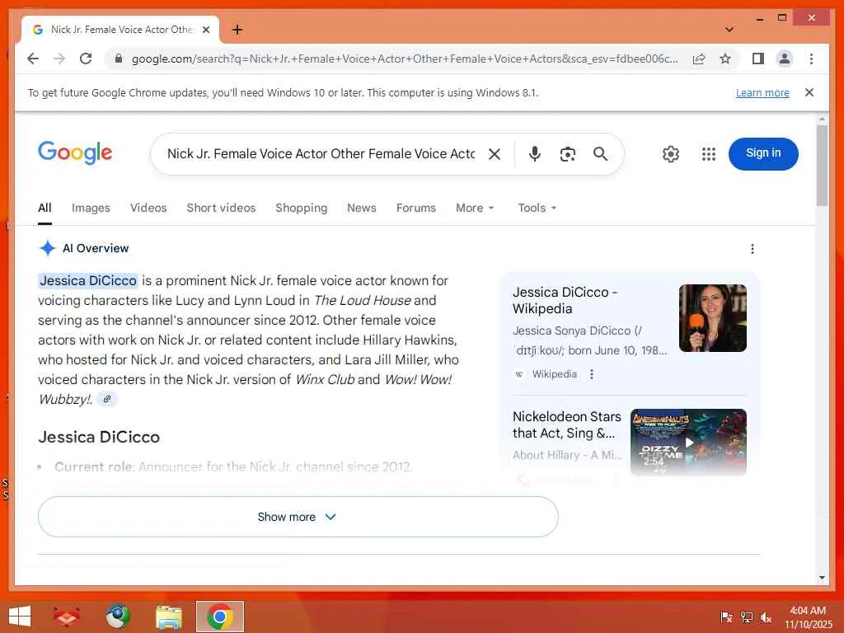Open muted volume tray icon

click(x=766, y=617)
